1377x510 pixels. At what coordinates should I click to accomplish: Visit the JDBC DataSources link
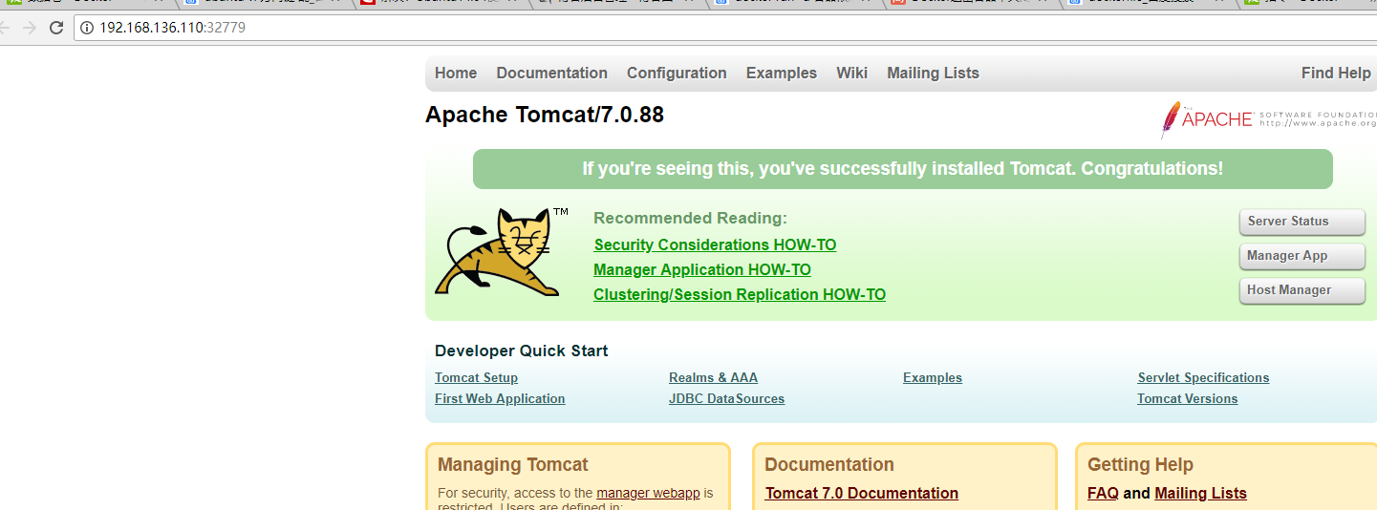click(x=726, y=398)
